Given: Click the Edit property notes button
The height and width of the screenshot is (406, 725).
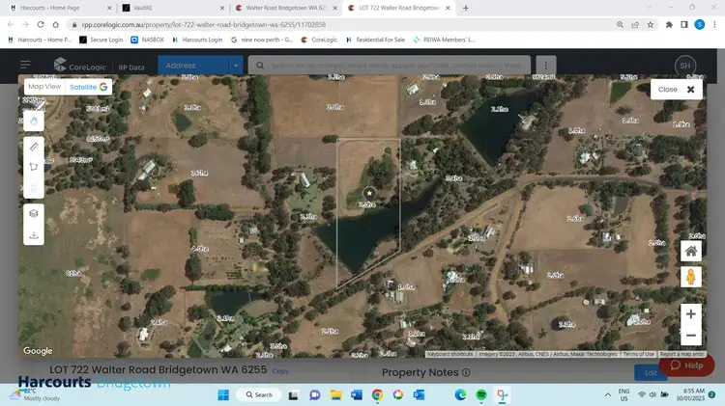Looking at the screenshot, I should click(x=651, y=373).
